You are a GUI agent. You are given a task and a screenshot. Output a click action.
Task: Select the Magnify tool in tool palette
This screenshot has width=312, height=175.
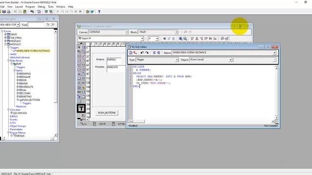coord(79,52)
